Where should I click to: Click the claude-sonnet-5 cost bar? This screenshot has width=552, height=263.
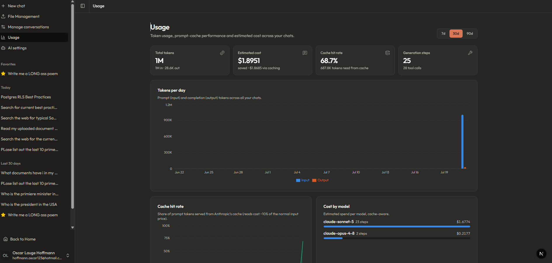pyautogui.click(x=397, y=227)
